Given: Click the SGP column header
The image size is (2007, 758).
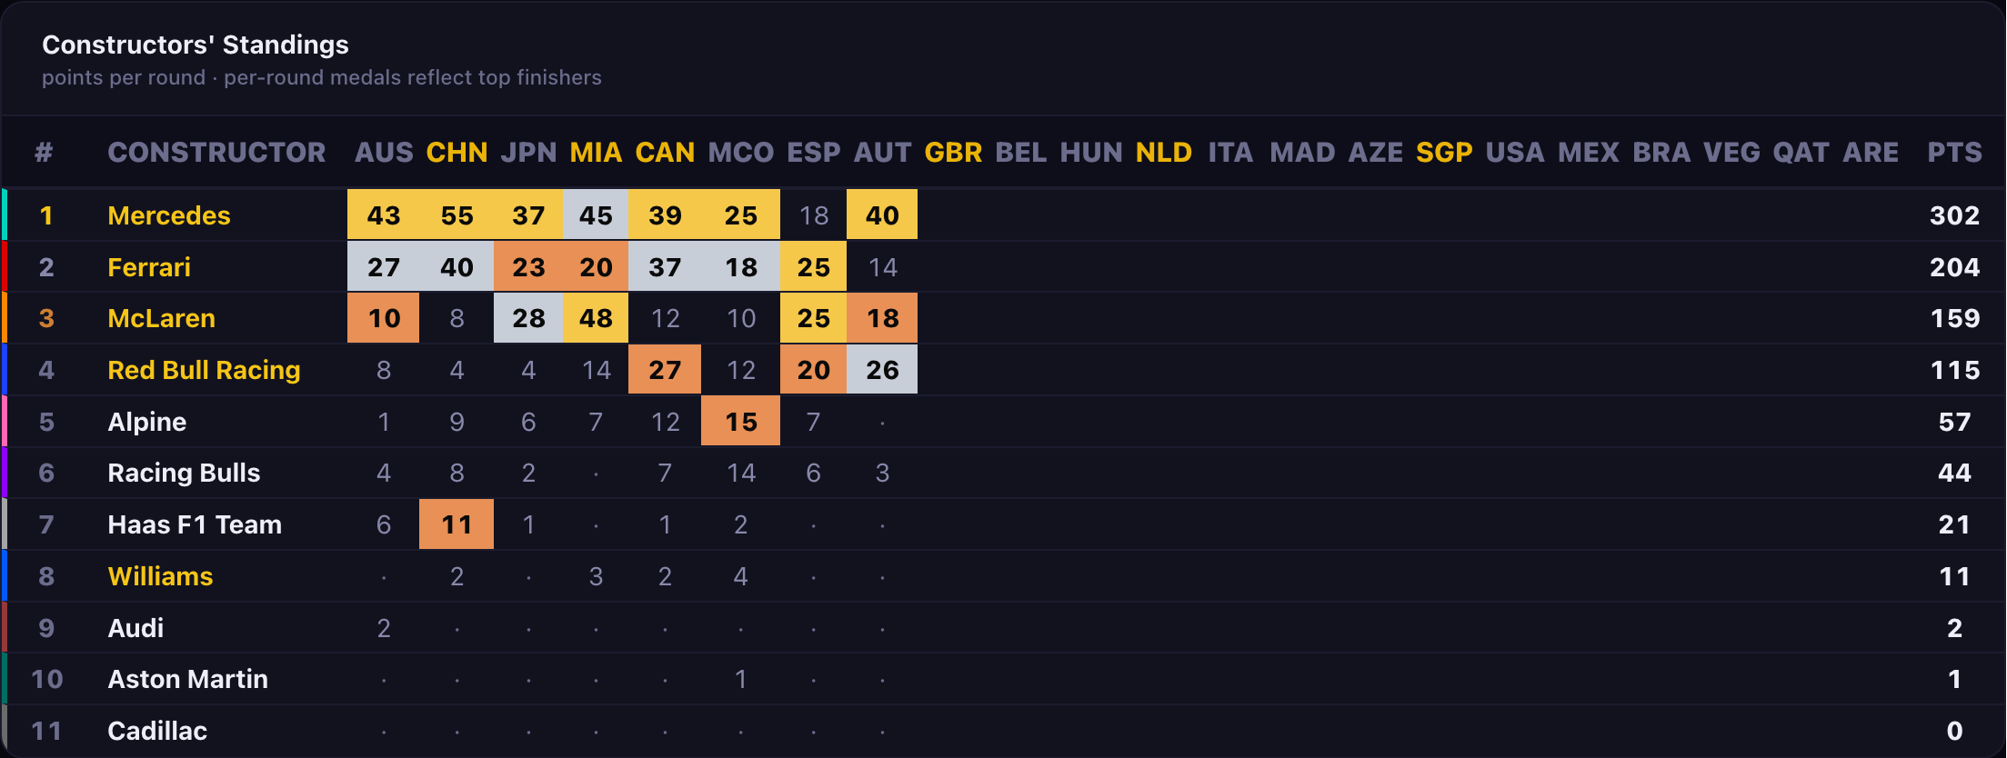Looking at the screenshot, I should click(1444, 152).
